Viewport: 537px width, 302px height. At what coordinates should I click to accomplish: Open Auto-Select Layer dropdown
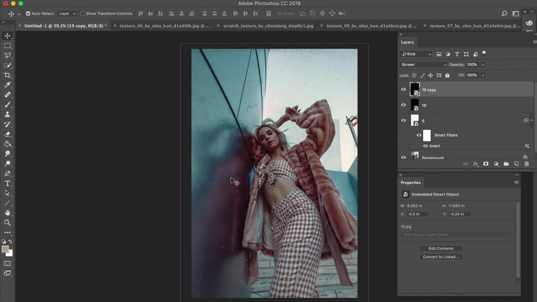(67, 14)
